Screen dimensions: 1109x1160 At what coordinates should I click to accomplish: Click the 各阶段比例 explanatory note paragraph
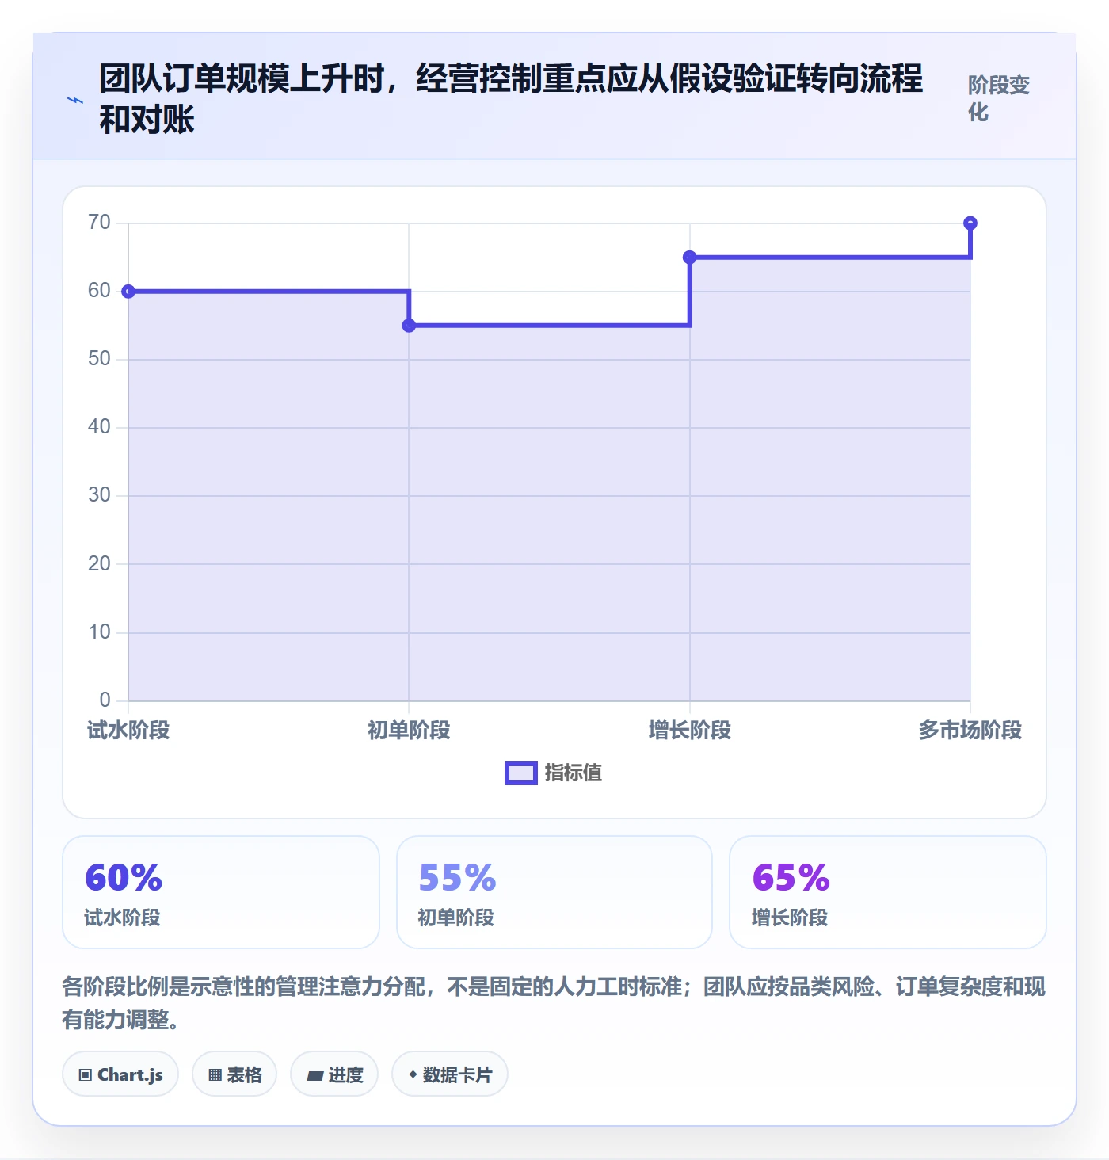[554, 1003]
